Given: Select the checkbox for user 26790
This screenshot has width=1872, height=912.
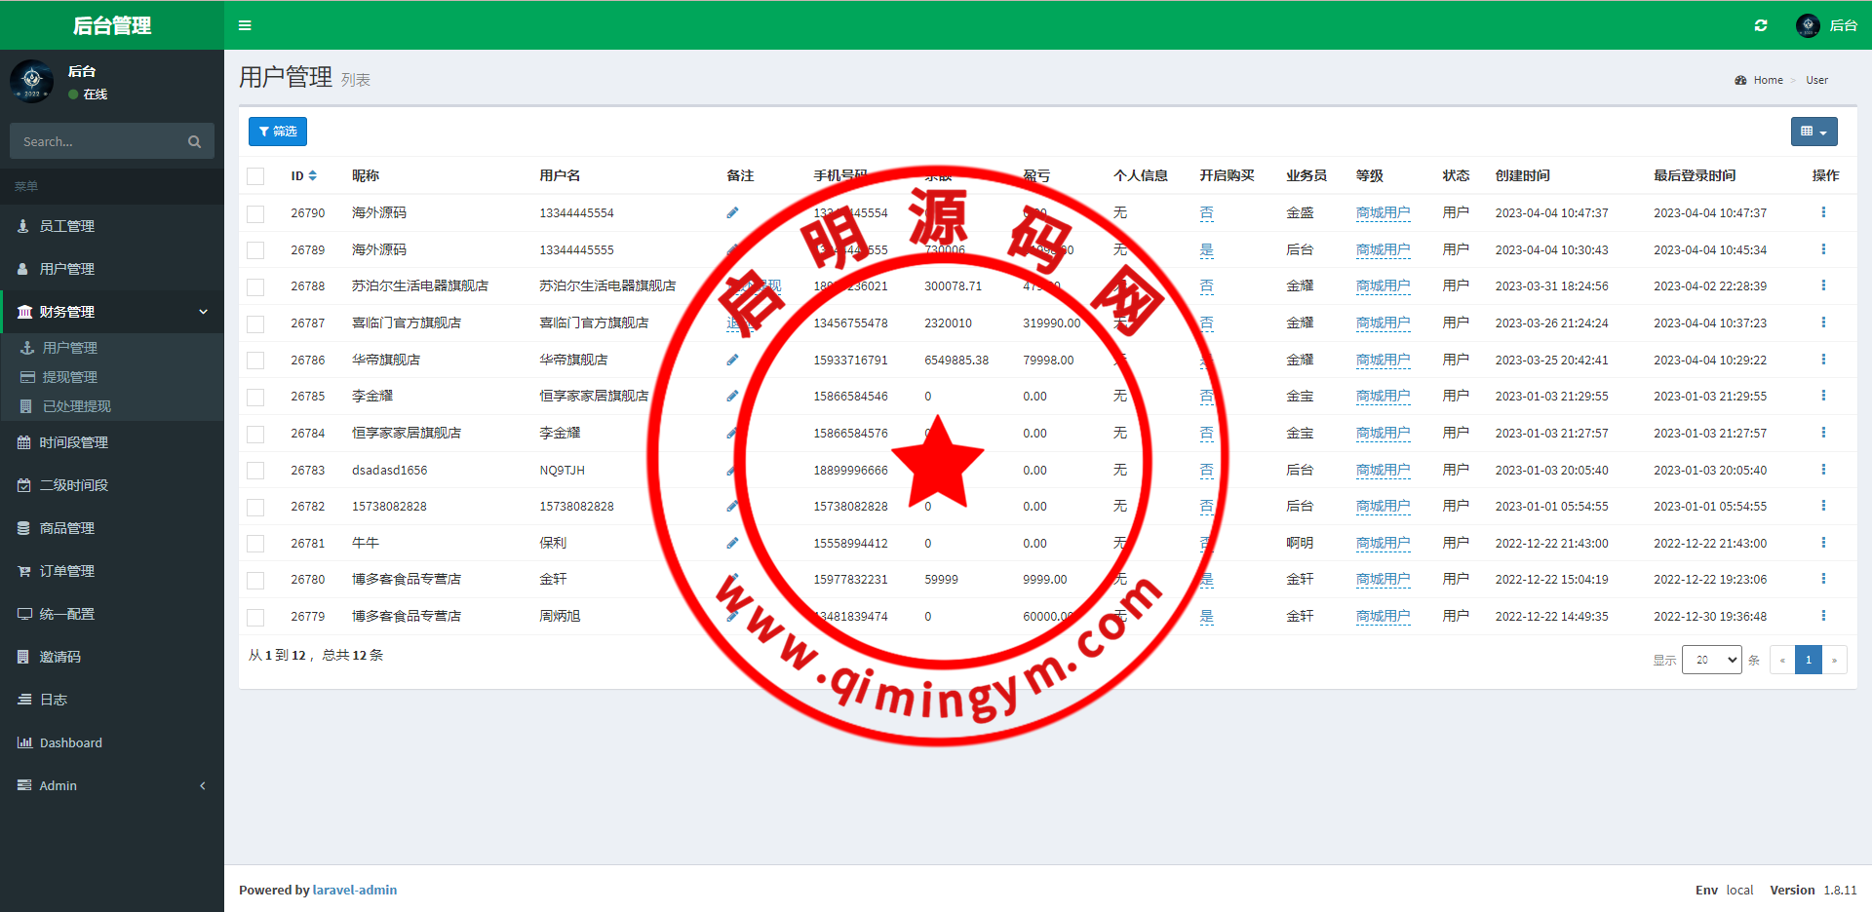Looking at the screenshot, I should (255, 213).
